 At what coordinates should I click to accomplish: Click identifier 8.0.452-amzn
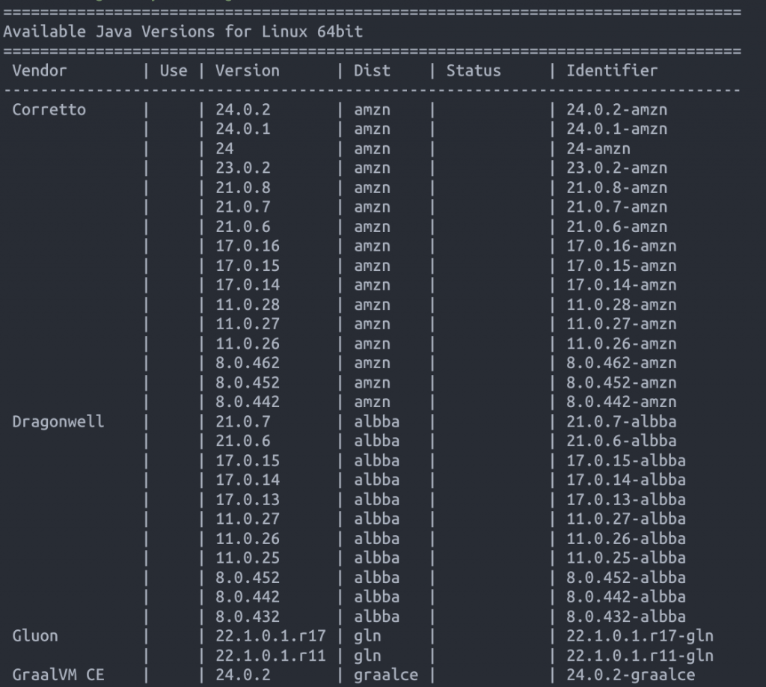[x=622, y=382]
